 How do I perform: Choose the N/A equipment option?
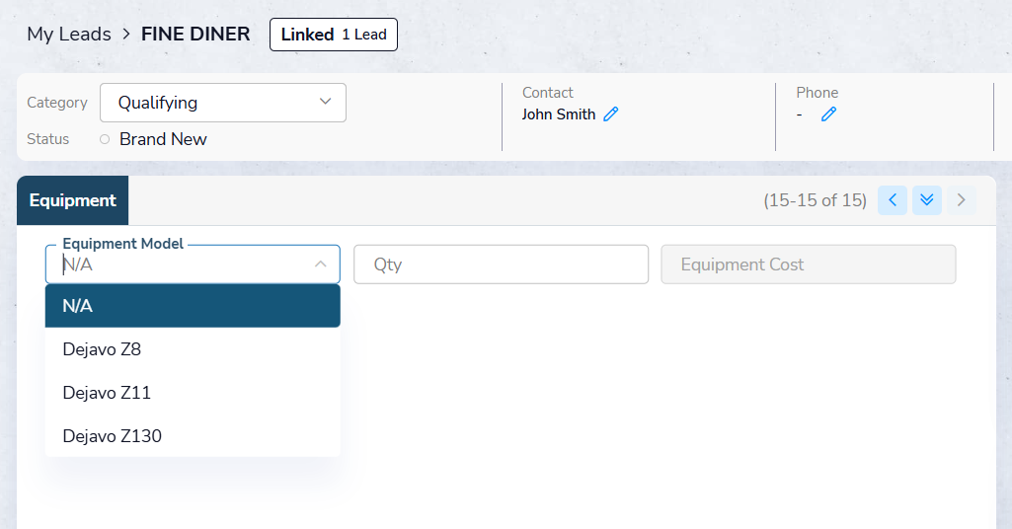coord(193,306)
